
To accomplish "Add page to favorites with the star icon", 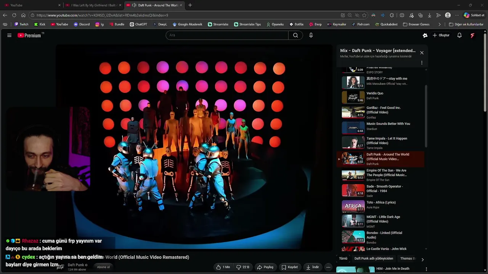I will (364, 15).
